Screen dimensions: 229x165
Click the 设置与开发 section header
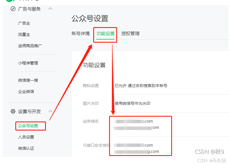tap(29, 111)
